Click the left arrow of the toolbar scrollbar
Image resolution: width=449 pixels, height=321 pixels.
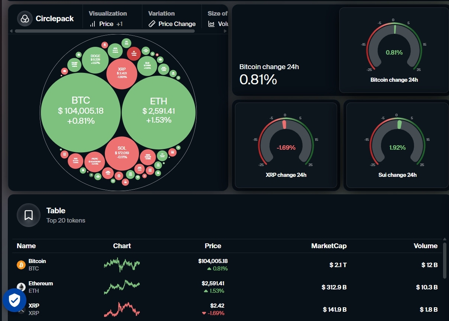click(x=11, y=31)
